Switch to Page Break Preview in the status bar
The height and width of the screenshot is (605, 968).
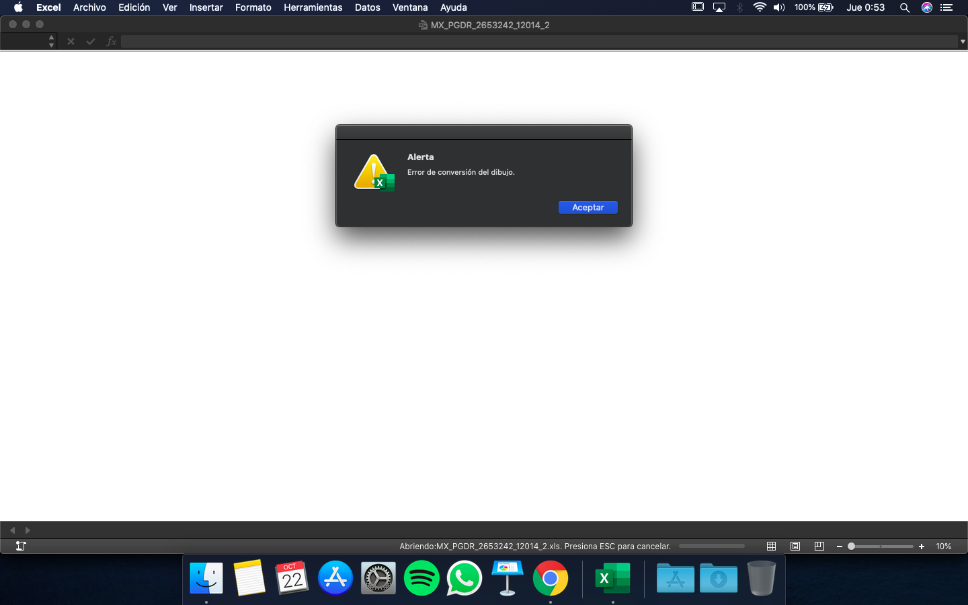819,547
